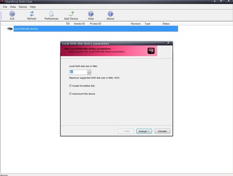This screenshot has height=176, width=233.
Task: Click the Type column header
Action: pyautogui.click(x=147, y=24)
